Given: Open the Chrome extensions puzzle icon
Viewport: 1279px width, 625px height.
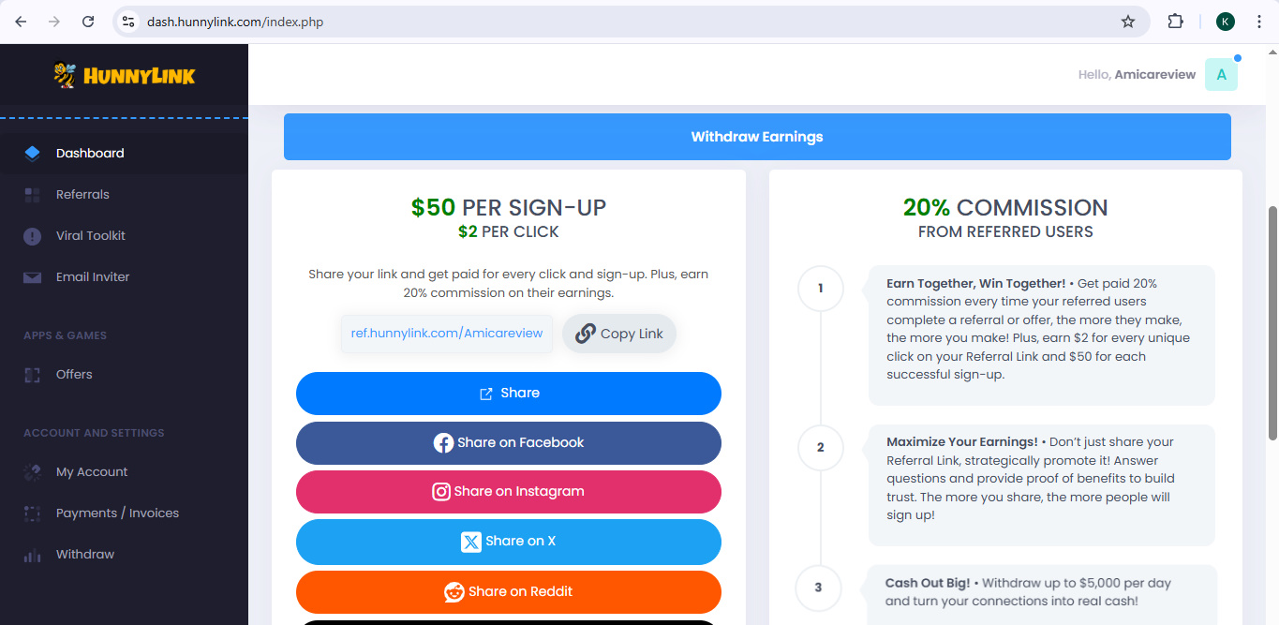Looking at the screenshot, I should tap(1175, 22).
